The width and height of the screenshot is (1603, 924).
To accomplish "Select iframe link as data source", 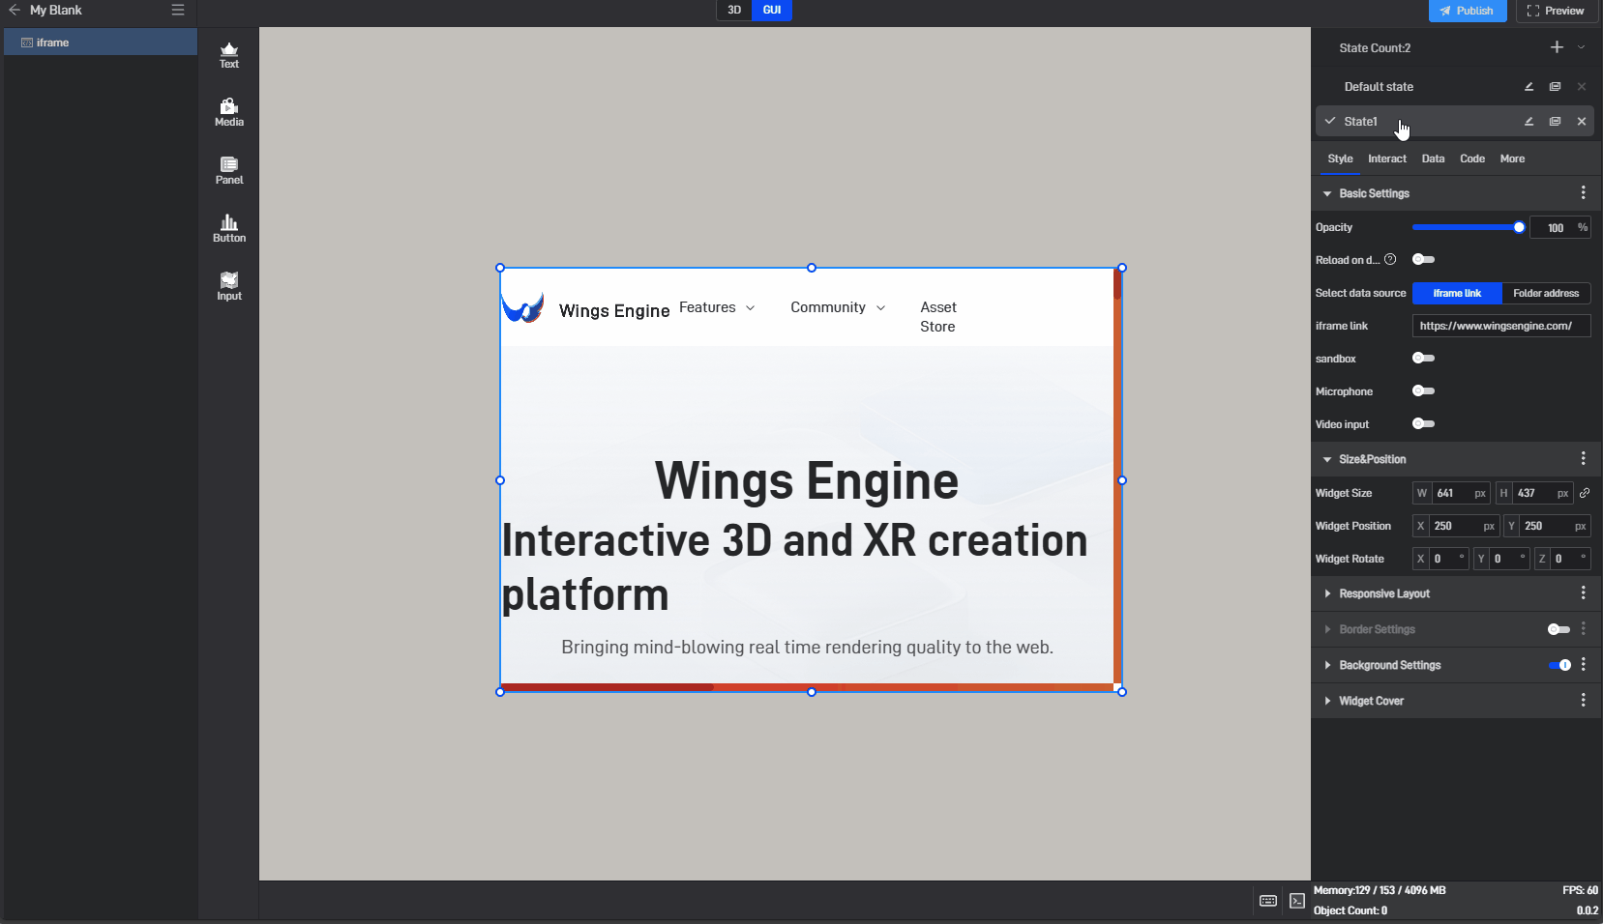I will click(1457, 293).
